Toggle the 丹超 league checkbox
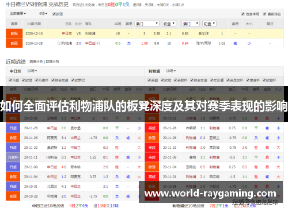Image resolution: width=288 pixels, height=208 pixels. click(x=10, y=80)
